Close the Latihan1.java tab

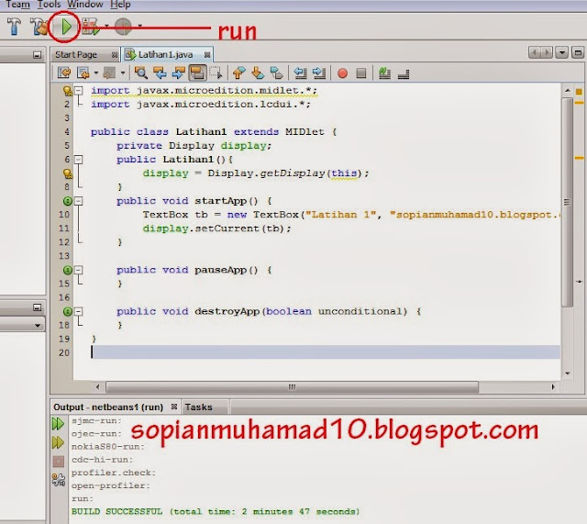[207, 55]
